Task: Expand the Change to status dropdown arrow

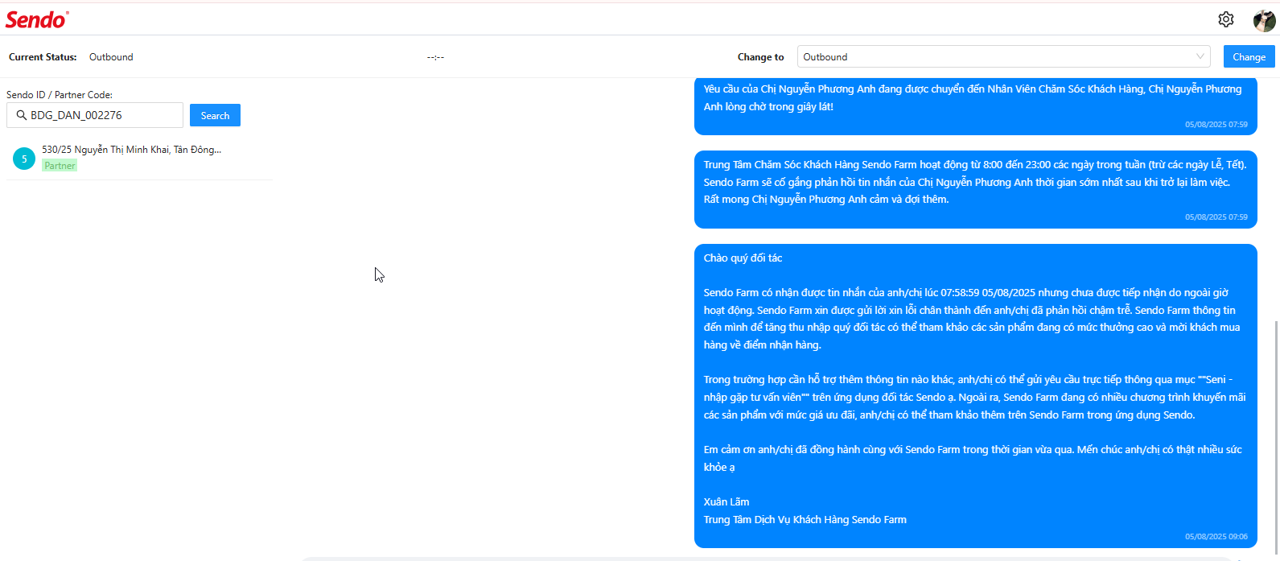Action: coord(1200,56)
